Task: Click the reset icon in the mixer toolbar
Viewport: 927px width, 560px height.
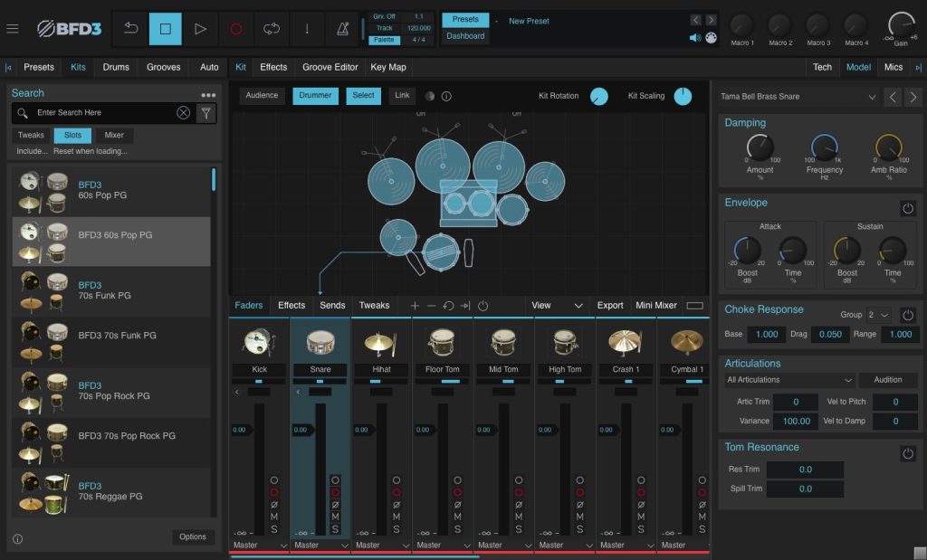Action: click(x=449, y=306)
